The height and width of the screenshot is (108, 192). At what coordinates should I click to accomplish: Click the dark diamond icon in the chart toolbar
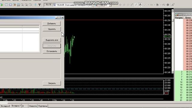pyautogui.click(x=168, y=5)
